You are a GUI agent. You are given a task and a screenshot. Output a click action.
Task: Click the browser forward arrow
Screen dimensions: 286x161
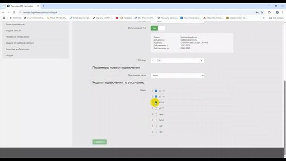(x=8, y=13)
